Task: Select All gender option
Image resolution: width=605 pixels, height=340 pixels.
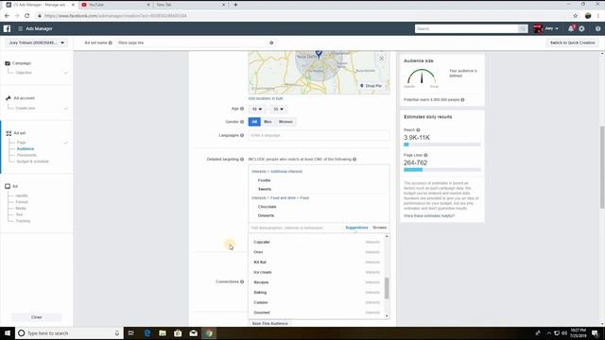Action: point(254,122)
